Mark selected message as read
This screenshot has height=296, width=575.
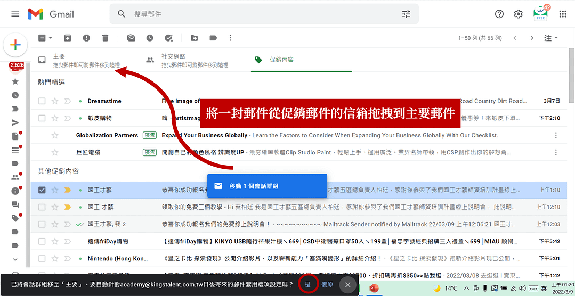131,38
